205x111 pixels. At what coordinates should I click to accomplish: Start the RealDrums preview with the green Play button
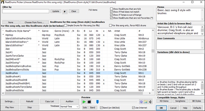[x=84, y=102]
